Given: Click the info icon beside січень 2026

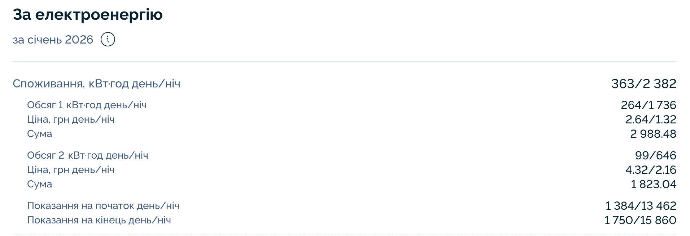Looking at the screenshot, I should (108, 39).
